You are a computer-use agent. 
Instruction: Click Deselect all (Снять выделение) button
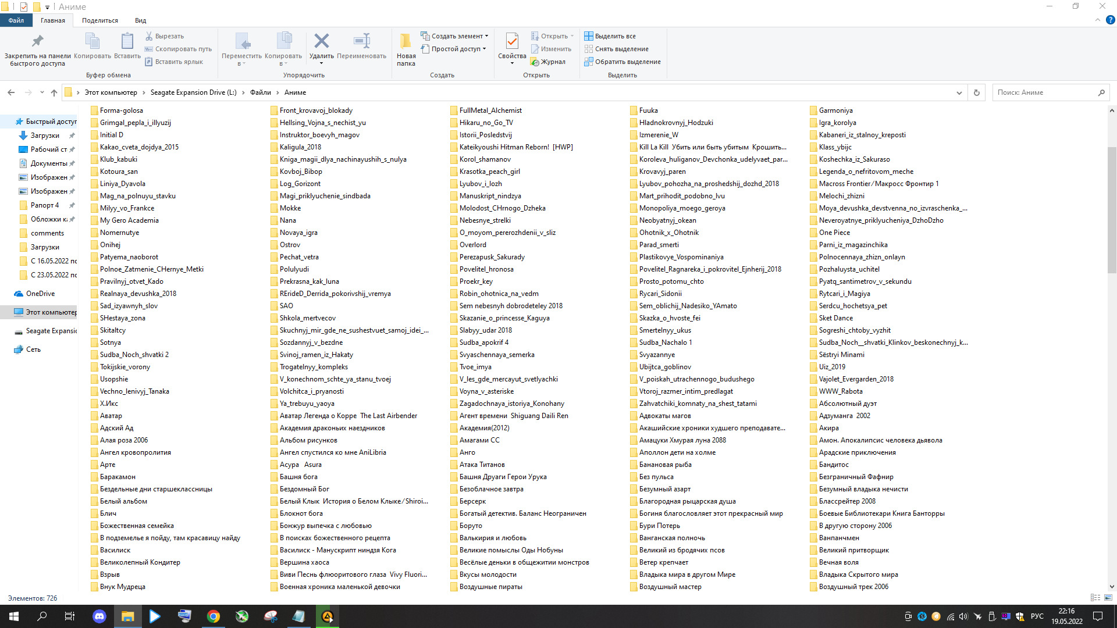pos(621,49)
